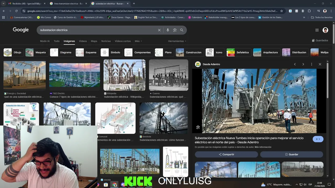Open the T&D Electric image result
The width and height of the screenshot is (335, 188).
coord(75,75)
